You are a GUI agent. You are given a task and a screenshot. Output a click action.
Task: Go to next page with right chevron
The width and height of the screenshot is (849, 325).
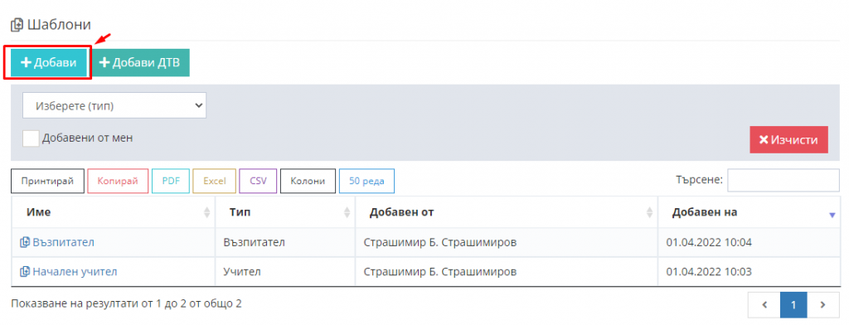tap(822, 305)
